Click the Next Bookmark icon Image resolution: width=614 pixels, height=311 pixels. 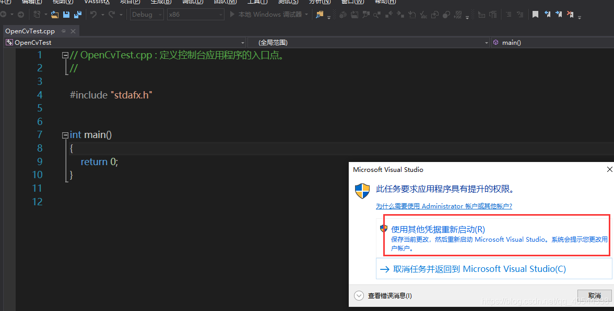coord(558,14)
